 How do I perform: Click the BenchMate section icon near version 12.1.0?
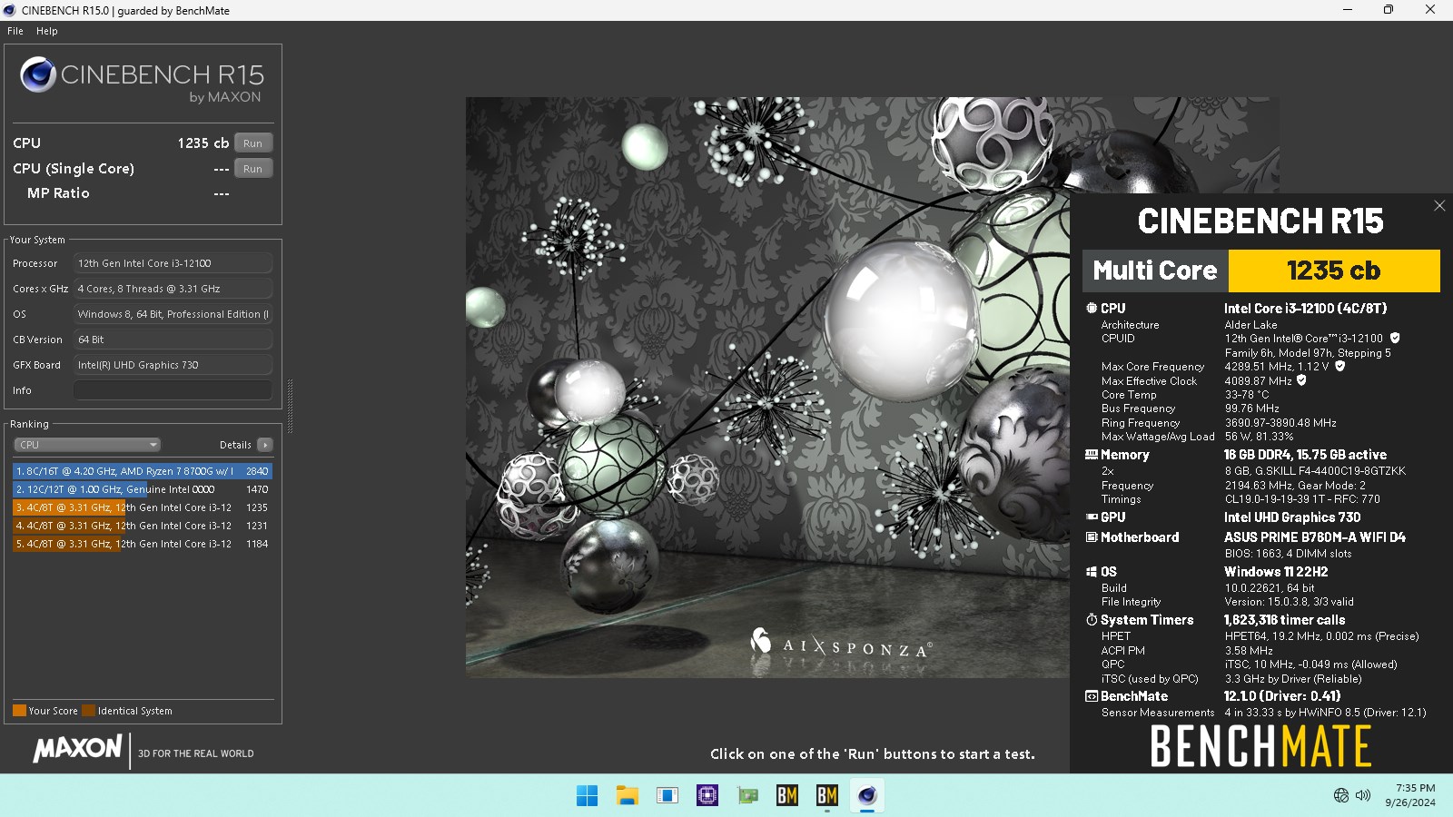[x=1092, y=696]
